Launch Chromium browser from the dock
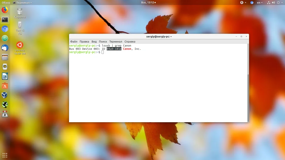This screenshot has height=160, width=285. [5, 29]
